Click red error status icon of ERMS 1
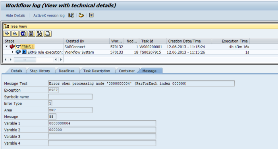Image resolution: width=278 pixels, height=149 pixels. coord(12,47)
